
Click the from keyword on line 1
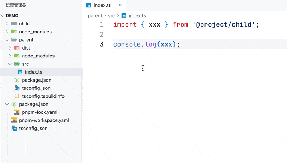tap(180, 24)
